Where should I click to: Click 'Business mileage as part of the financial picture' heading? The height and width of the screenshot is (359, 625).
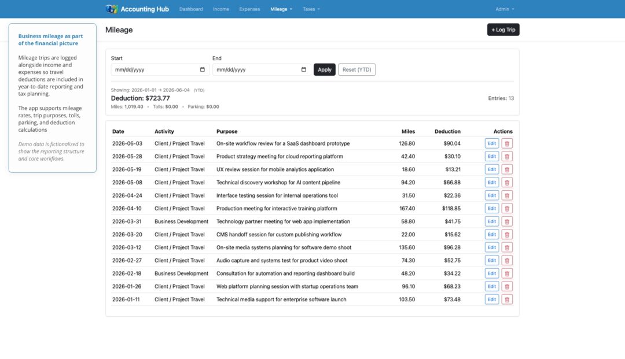[x=50, y=40]
